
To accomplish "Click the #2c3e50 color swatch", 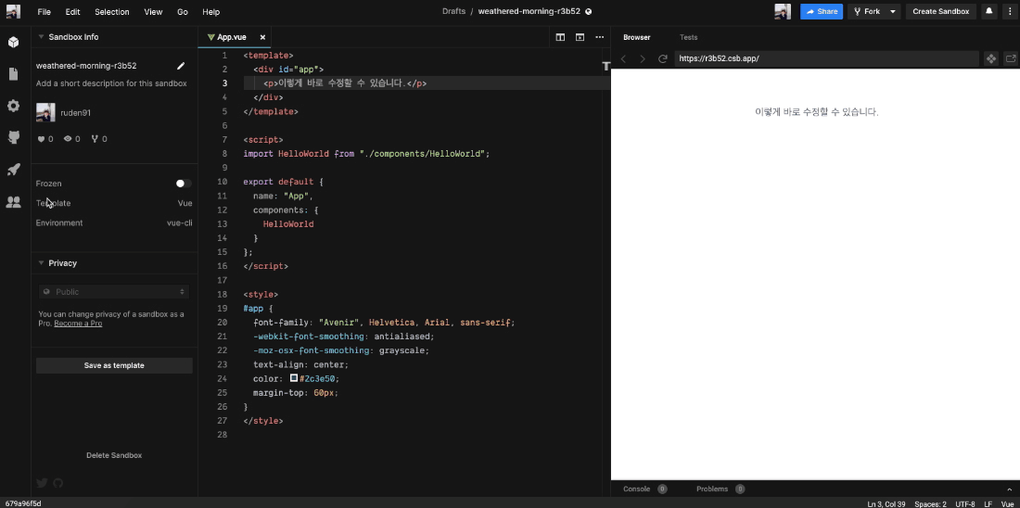I will [x=294, y=378].
